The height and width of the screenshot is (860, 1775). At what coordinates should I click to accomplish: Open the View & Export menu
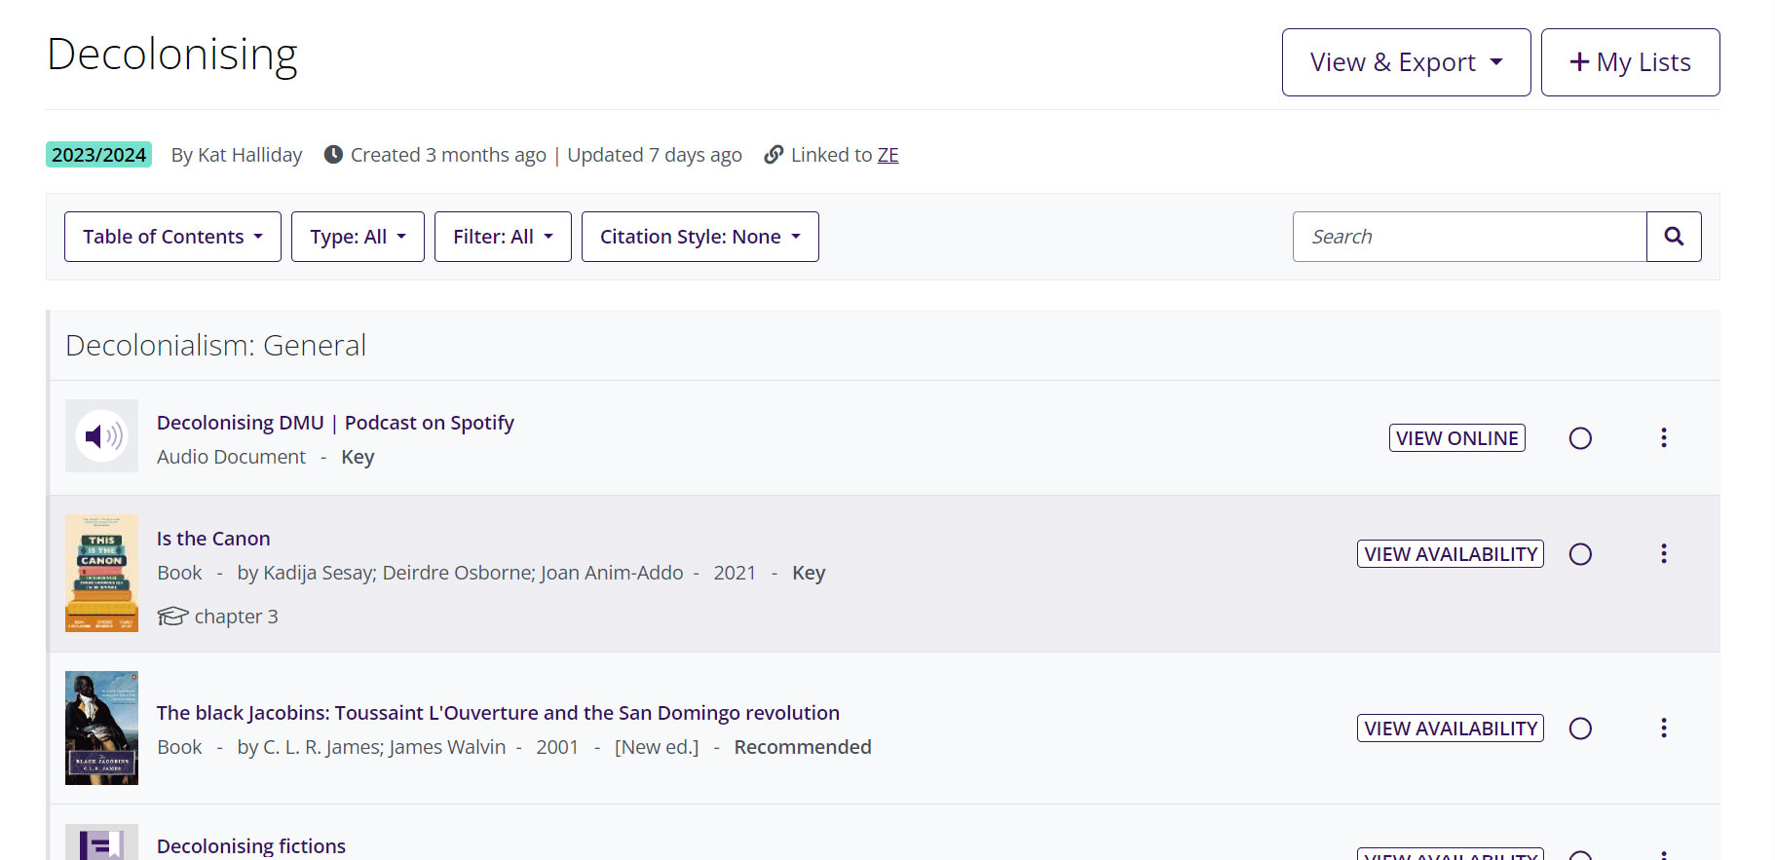[x=1405, y=62]
